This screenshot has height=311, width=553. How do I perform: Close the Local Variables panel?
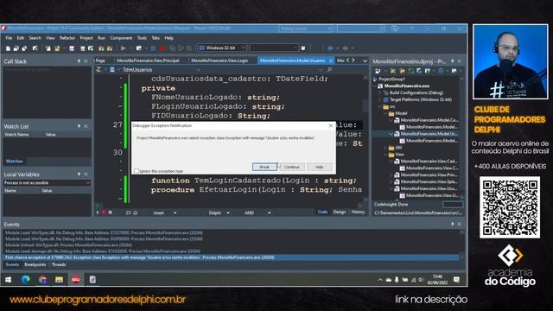86,175
